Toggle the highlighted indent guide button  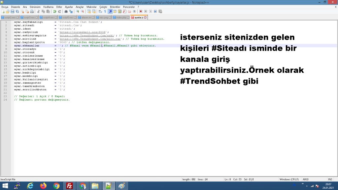point(110,12)
